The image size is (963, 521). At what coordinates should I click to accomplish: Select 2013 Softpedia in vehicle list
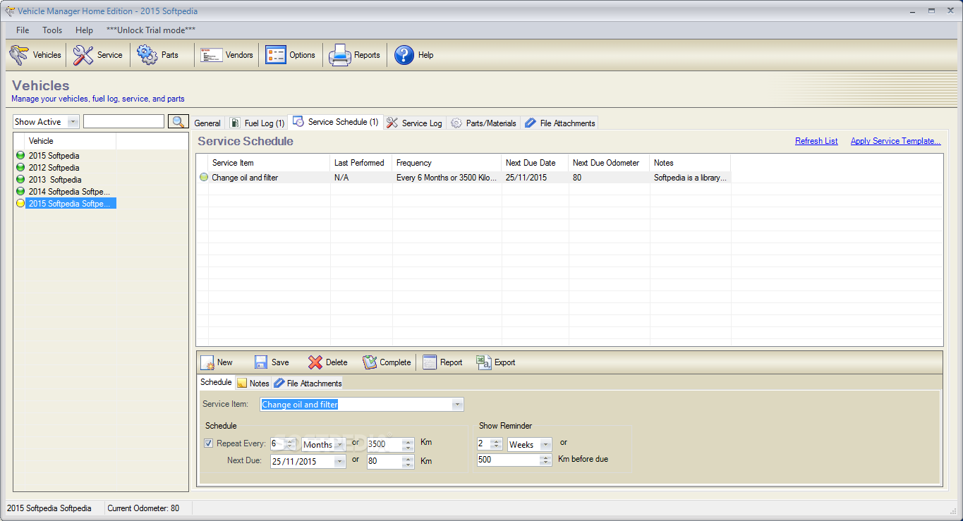[55, 180]
